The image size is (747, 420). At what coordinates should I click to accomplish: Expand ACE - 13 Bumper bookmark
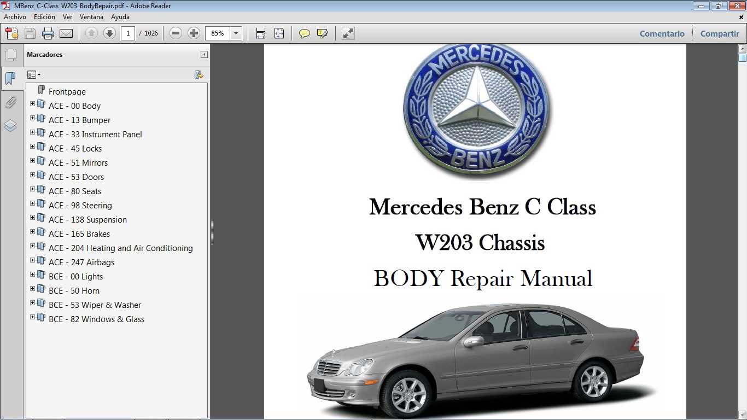point(32,118)
